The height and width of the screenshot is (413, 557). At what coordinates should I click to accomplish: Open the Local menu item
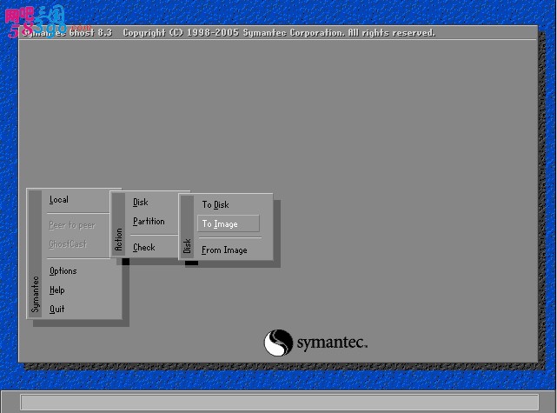coord(58,200)
